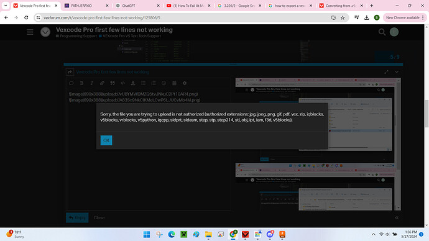The height and width of the screenshot is (241, 429).
Task: Click the Reply submit button
Action: coord(77,217)
